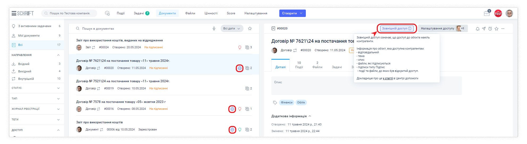This screenshot has height=144, width=527.
Task: Click the hamburger menu icon near SCHRIFT logo
Action: 14,13
